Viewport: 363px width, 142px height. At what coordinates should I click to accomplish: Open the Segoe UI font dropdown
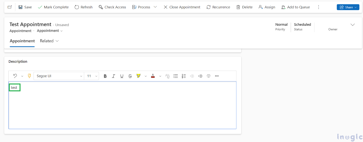[x=59, y=76]
